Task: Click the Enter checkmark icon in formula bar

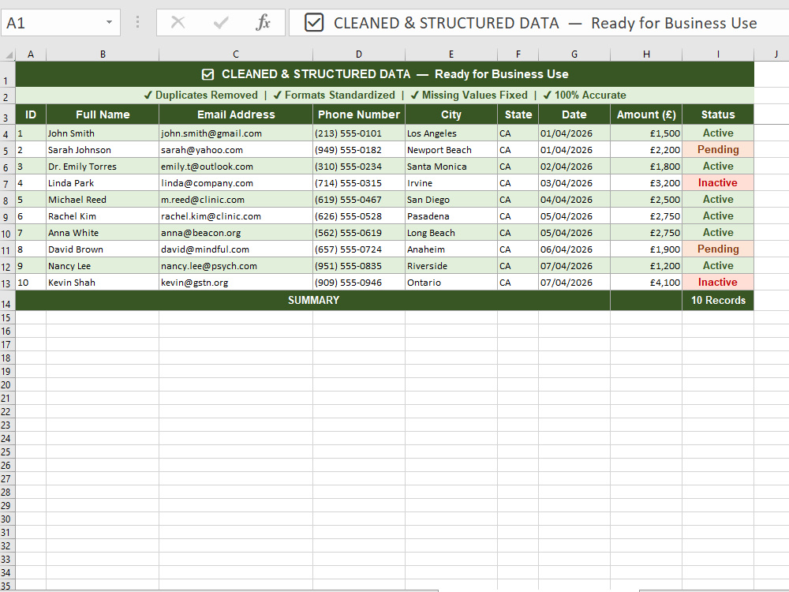Action: pos(219,23)
